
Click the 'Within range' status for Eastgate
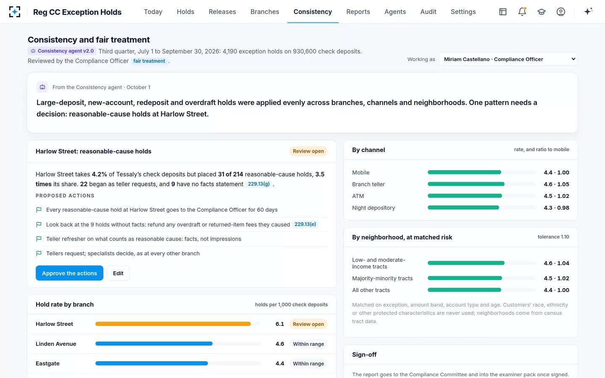point(308,364)
